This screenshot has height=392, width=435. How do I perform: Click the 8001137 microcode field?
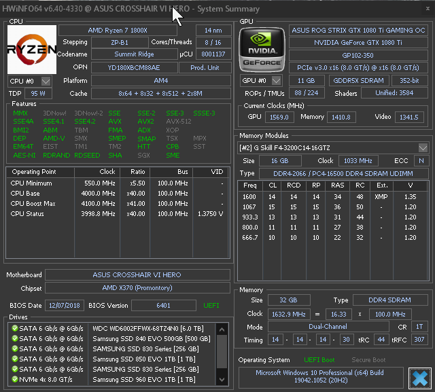(213, 54)
